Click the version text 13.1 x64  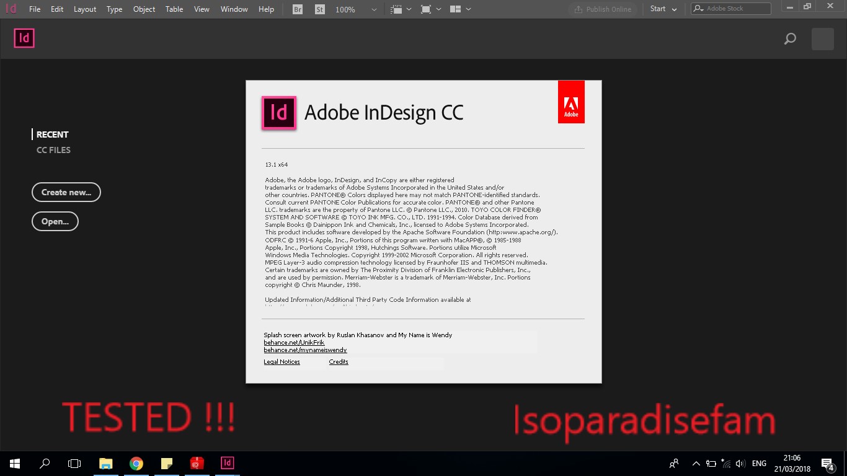(x=277, y=165)
